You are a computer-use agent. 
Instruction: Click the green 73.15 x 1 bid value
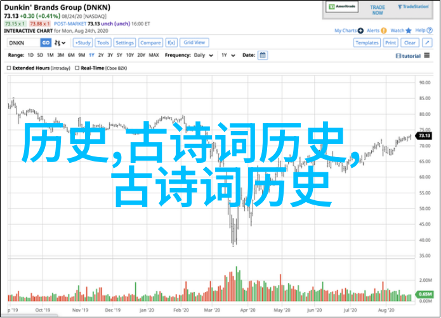click(x=15, y=24)
